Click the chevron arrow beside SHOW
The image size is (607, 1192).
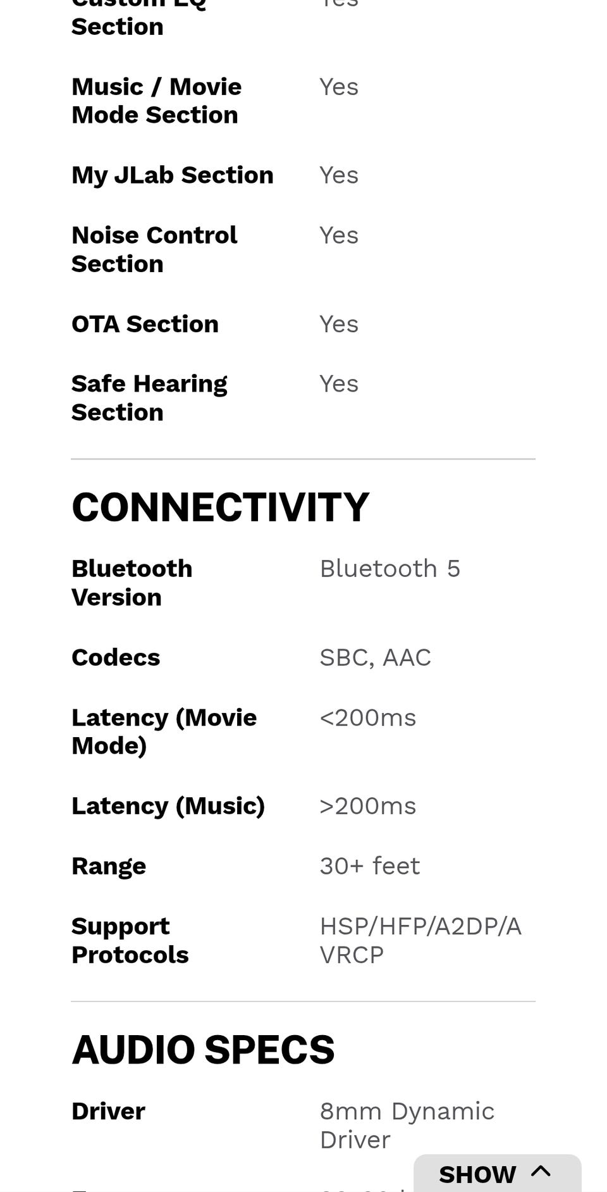click(x=541, y=1171)
